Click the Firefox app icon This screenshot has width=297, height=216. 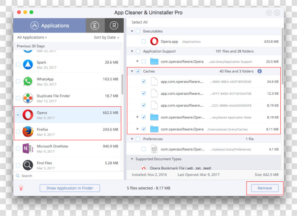pyautogui.click(x=28, y=132)
